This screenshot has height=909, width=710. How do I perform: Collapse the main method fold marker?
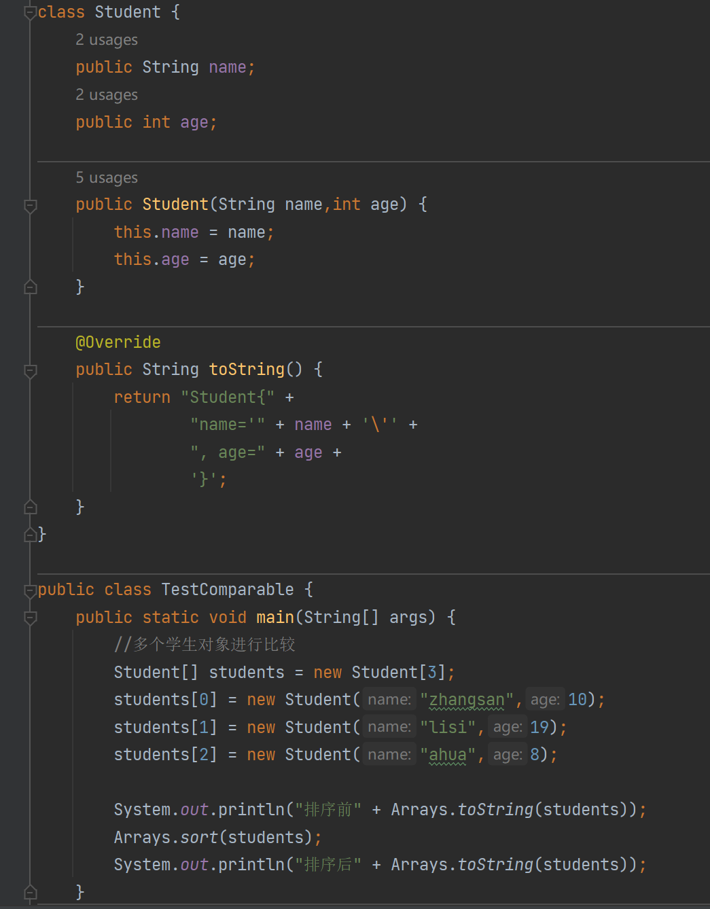pyautogui.click(x=30, y=618)
